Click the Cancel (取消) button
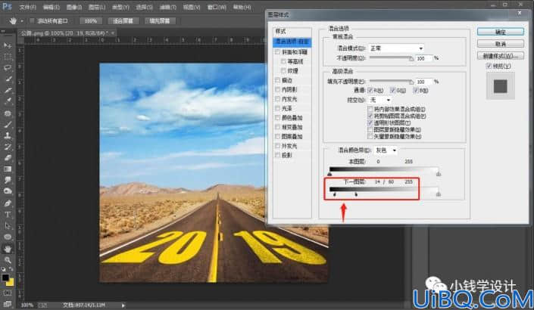The height and width of the screenshot is (310, 534). 500,44
